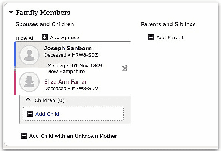This screenshot has width=221, height=151.
Task: Edit the marriage relationship pencil icon
Action: pyautogui.click(x=125, y=68)
